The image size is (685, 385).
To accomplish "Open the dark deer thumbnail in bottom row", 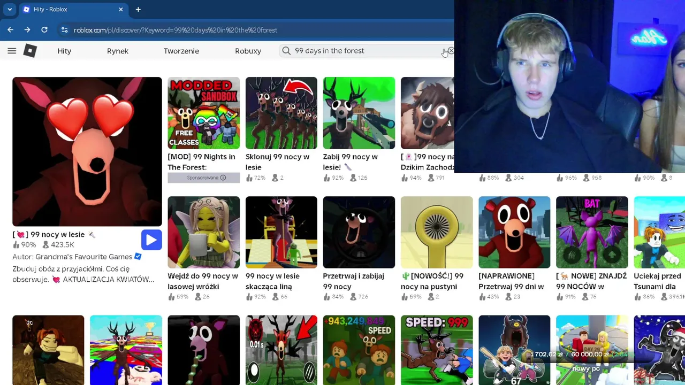I will (x=203, y=350).
